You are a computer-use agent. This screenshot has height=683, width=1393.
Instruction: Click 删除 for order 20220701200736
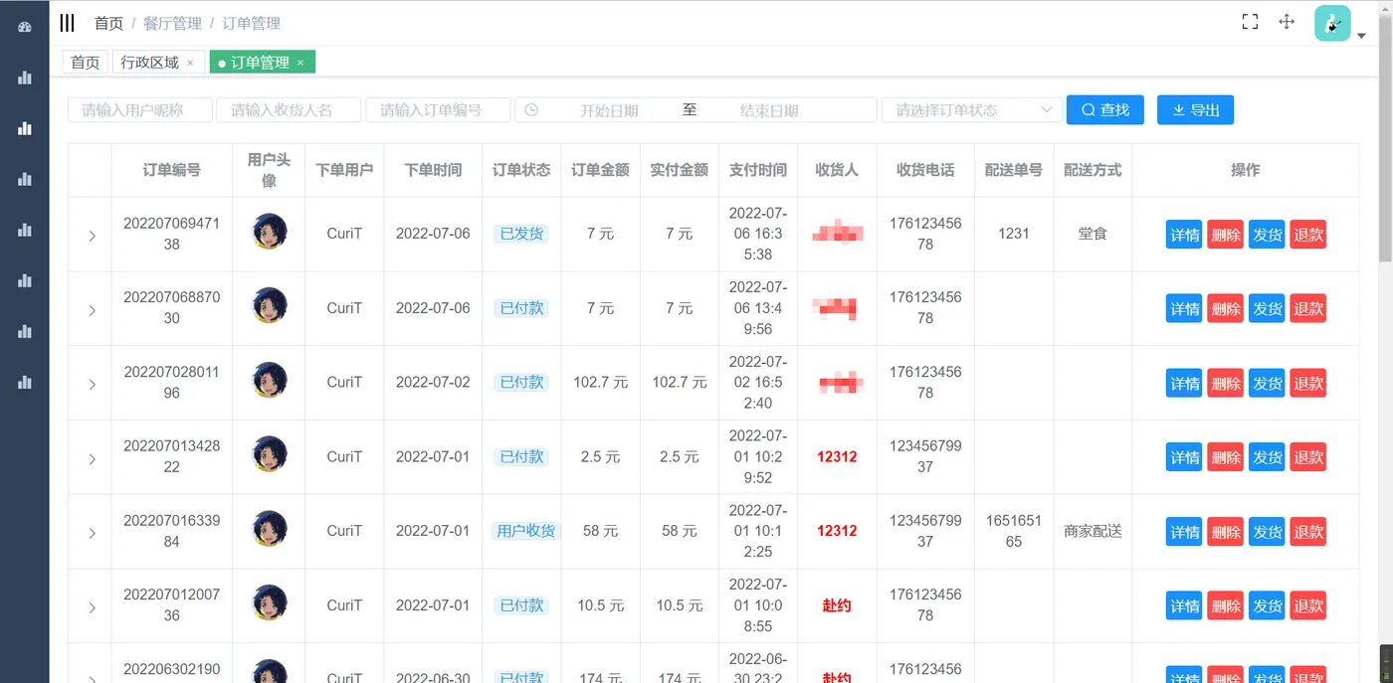pos(1225,605)
